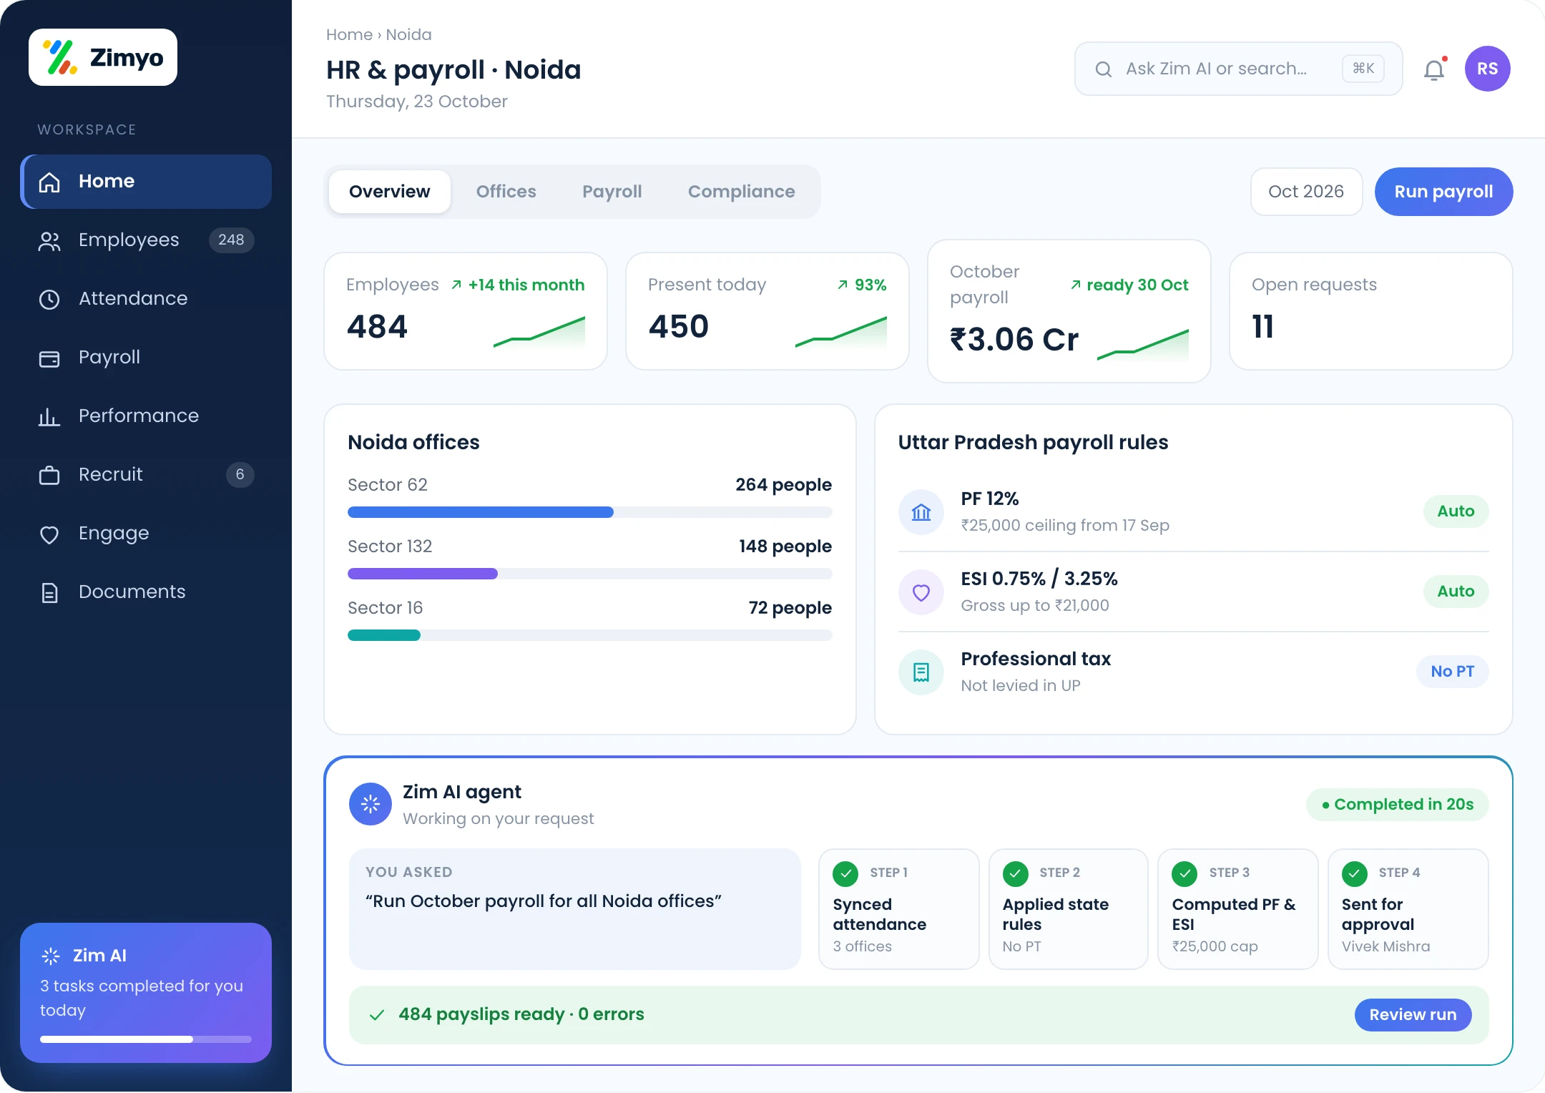Click the No PT badge
The width and height of the screenshot is (1545, 1093).
(1452, 672)
